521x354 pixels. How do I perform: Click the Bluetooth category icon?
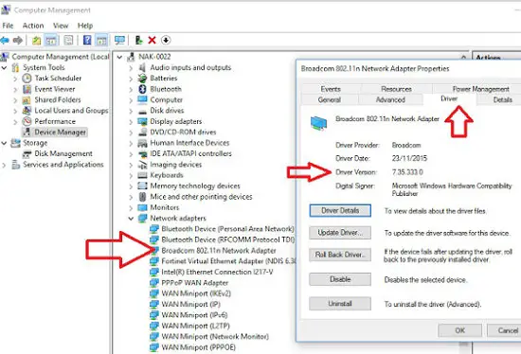(142, 89)
